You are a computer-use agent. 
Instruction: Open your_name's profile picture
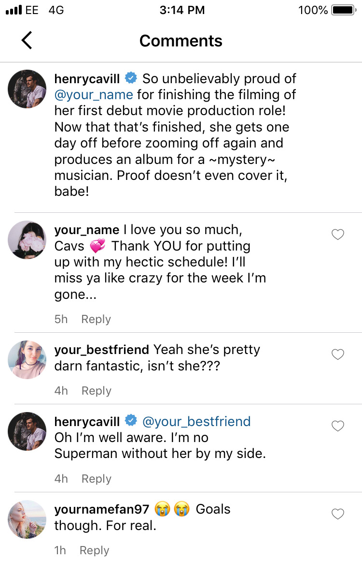(28, 239)
